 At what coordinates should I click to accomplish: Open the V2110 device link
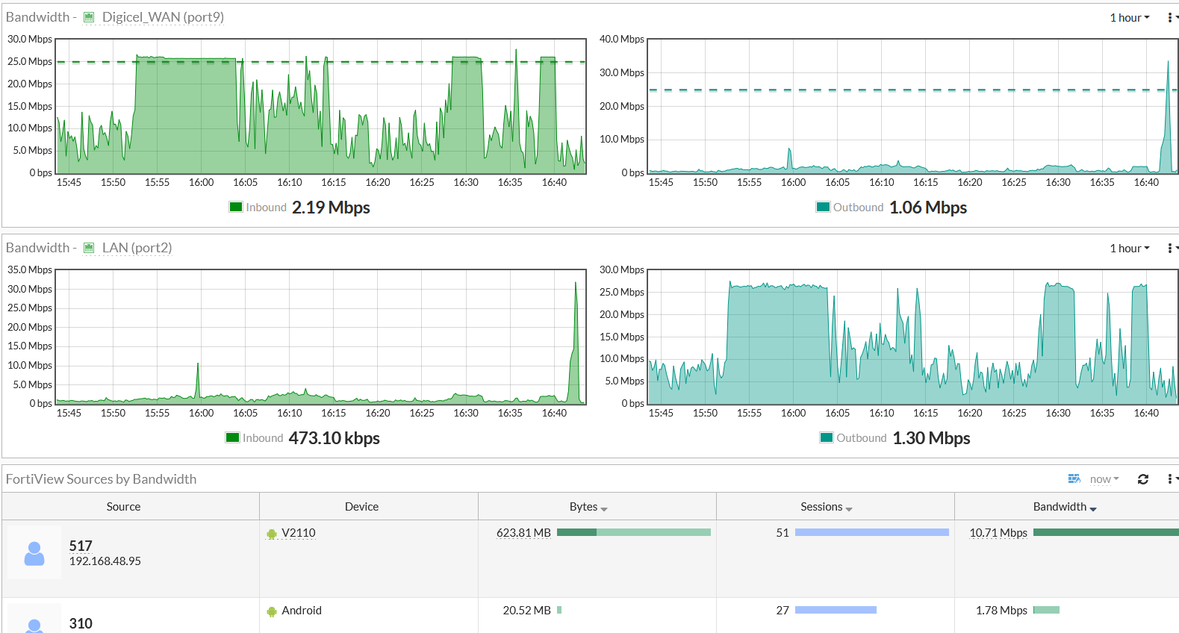click(x=299, y=533)
